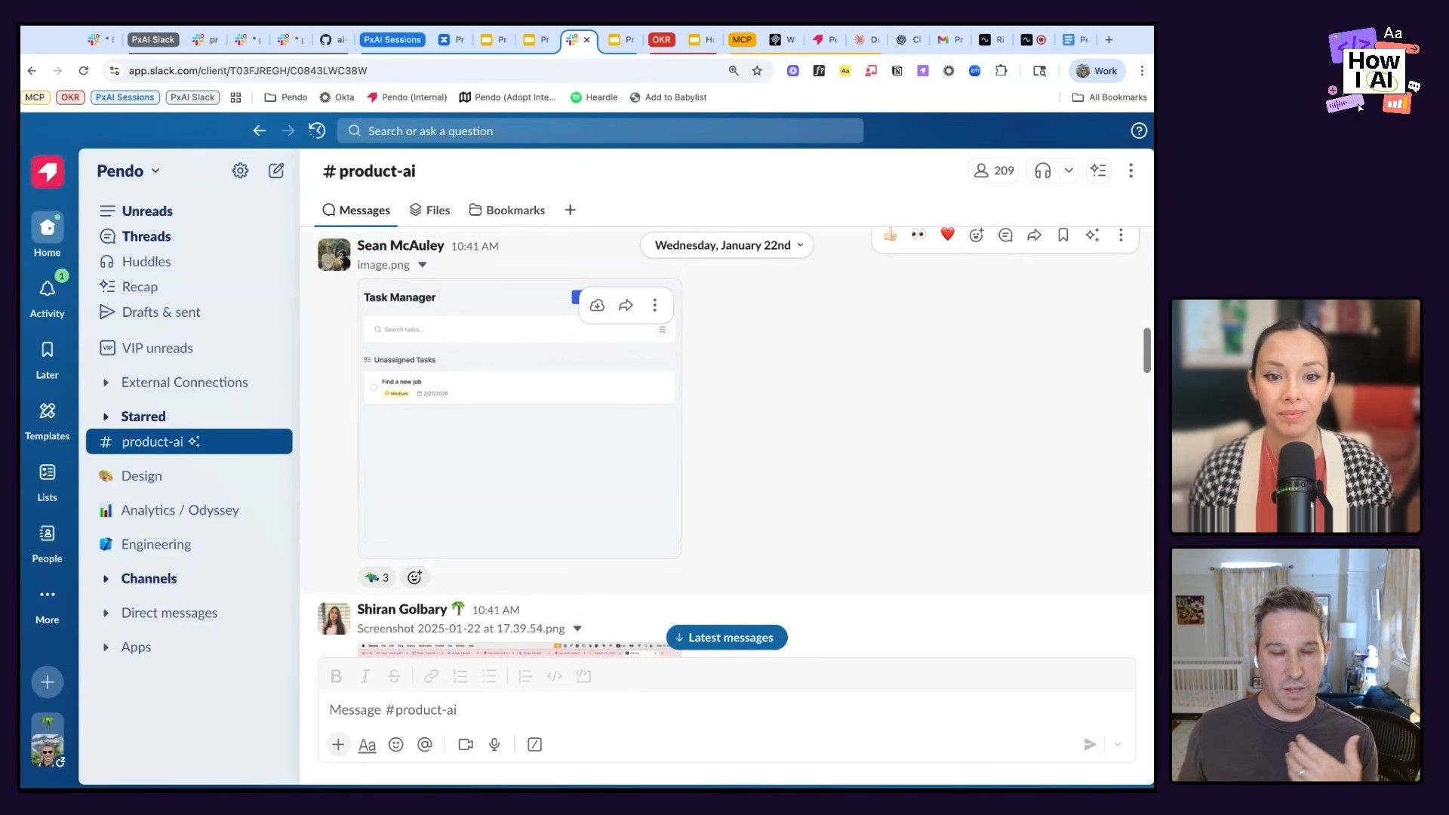Expand the Channels section
1449x815 pixels.
point(106,579)
